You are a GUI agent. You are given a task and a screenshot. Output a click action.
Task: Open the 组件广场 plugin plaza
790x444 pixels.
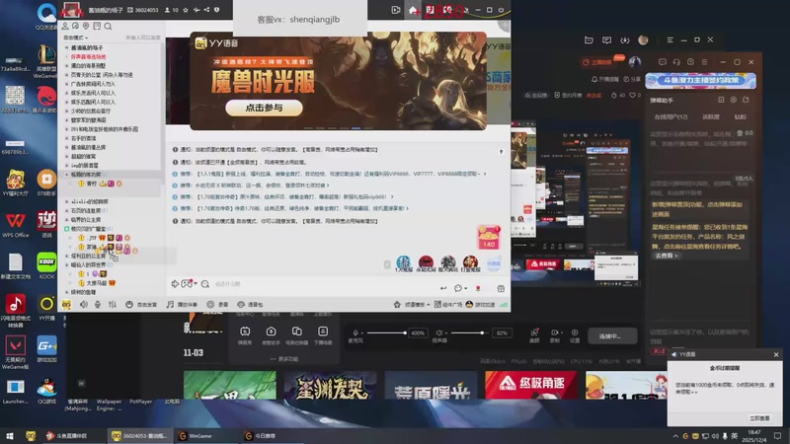pos(448,305)
